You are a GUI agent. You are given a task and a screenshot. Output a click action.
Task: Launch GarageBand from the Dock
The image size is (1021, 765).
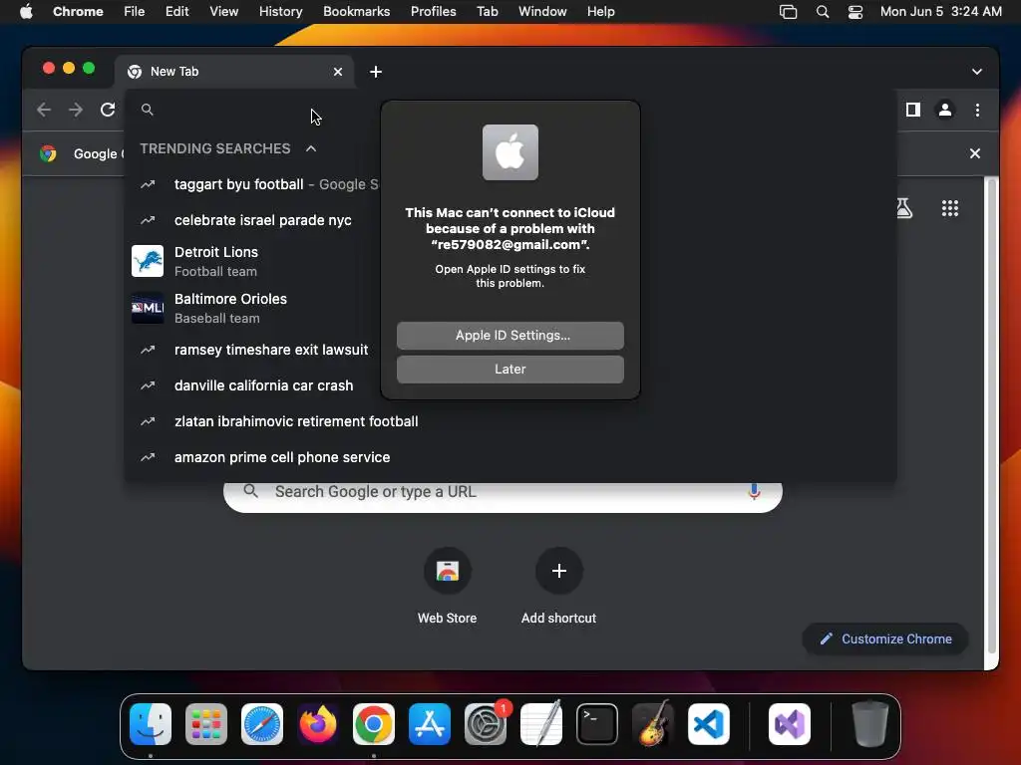[653, 724]
